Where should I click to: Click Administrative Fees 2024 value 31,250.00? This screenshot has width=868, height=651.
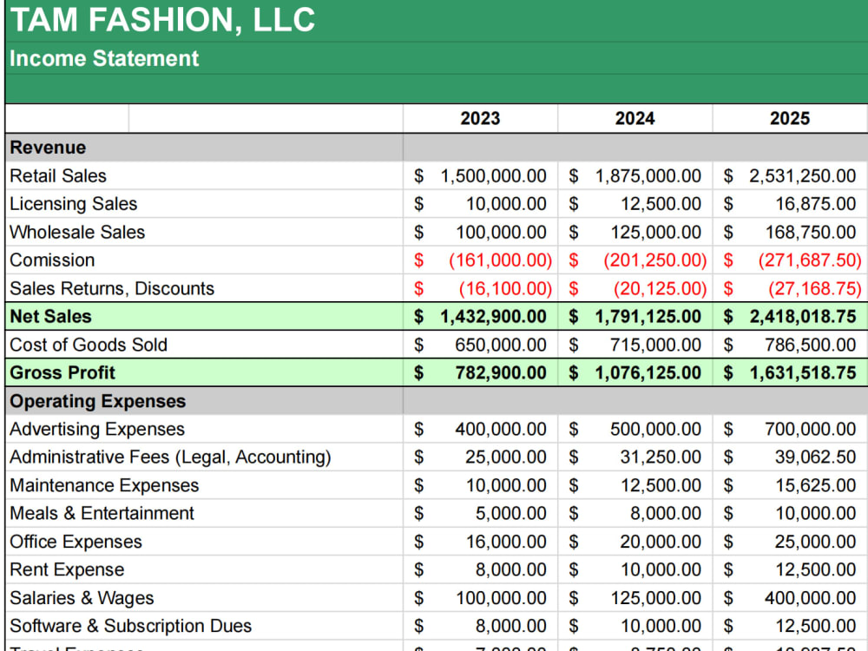(661, 457)
